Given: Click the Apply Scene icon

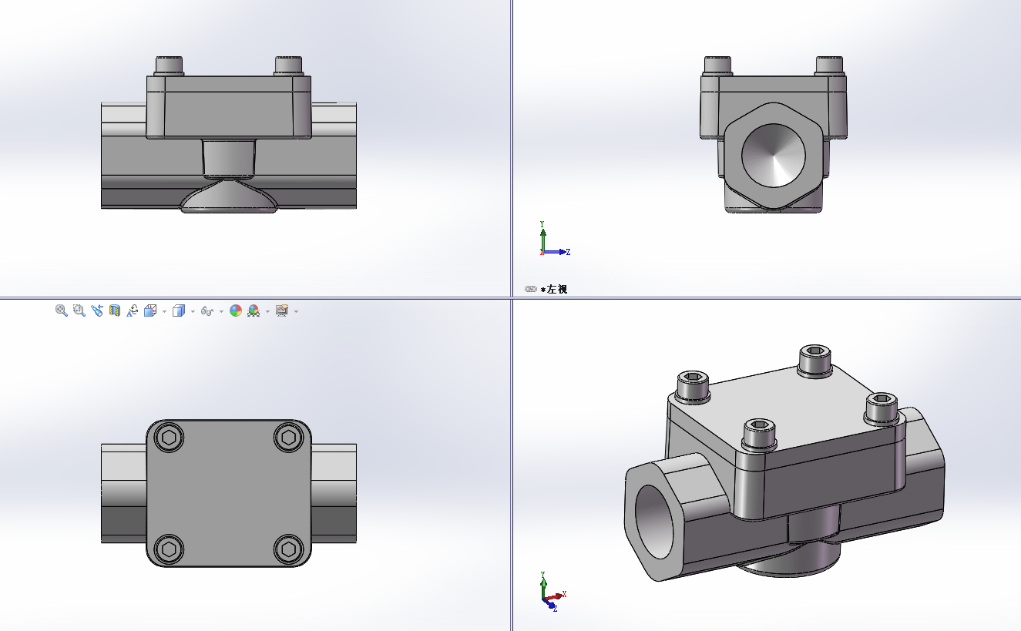Looking at the screenshot, I should (x=254, y=310).
